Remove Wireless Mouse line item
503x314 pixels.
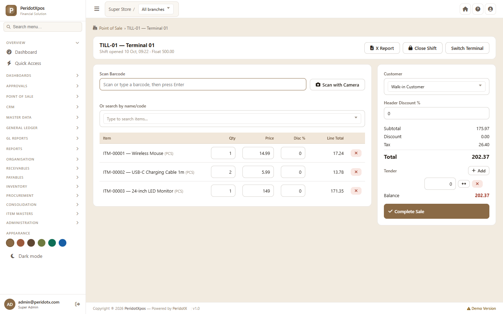coord(356,153)
